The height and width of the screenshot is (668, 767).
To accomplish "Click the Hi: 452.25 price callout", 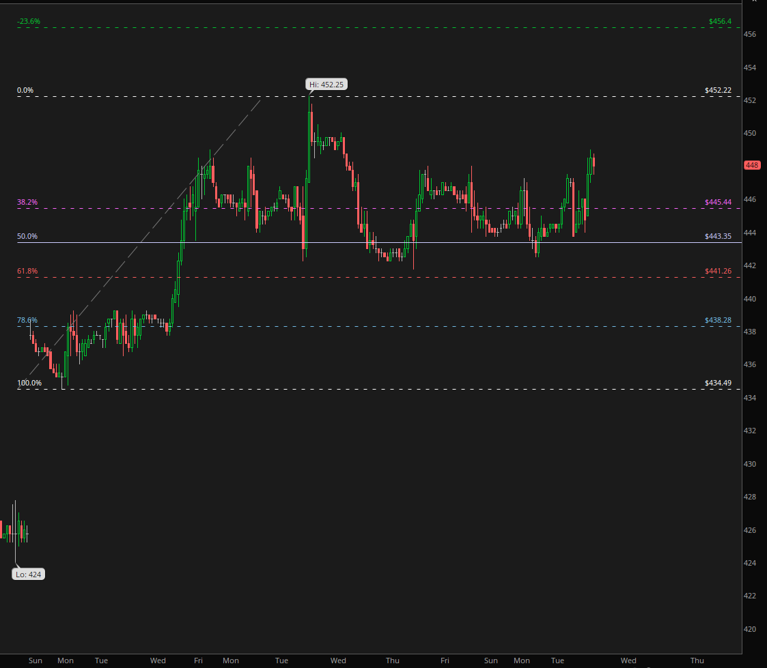I will (327, 85).
